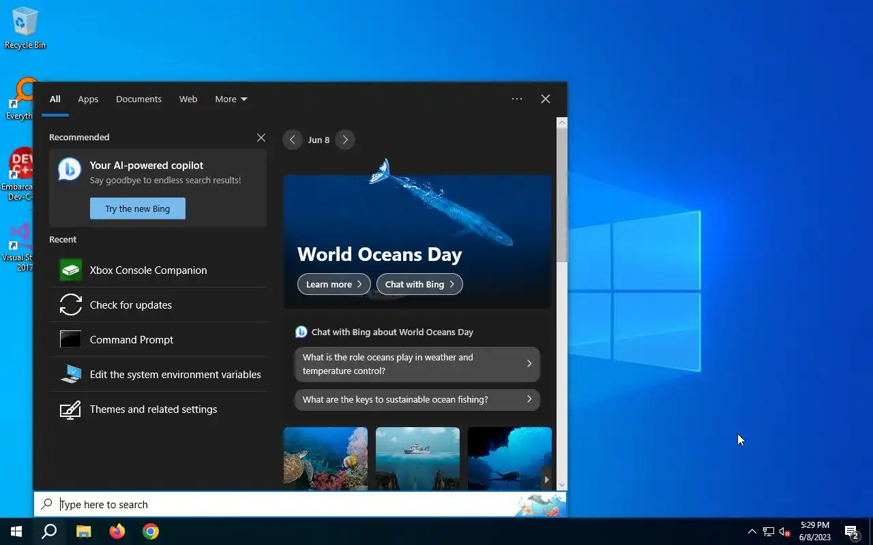
Task: Dismiss the Recommended section
Action: click(261, 138)
